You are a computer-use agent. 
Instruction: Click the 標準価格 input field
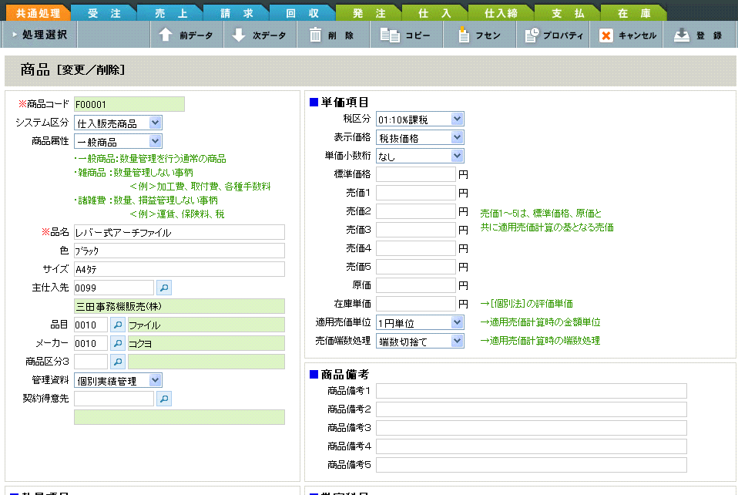(x=416, y=174)
